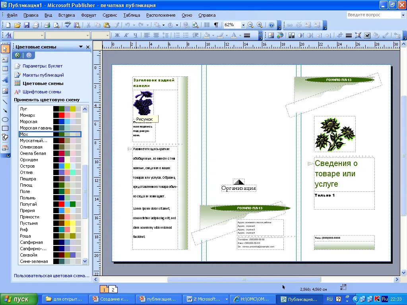This screenshot has height=305, width=407.
Task: Expand the fill color dropdown arrow
Action: point(213,35)
